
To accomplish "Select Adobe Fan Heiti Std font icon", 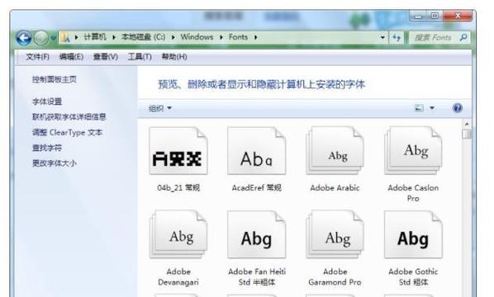I will (x=256, y=234).
